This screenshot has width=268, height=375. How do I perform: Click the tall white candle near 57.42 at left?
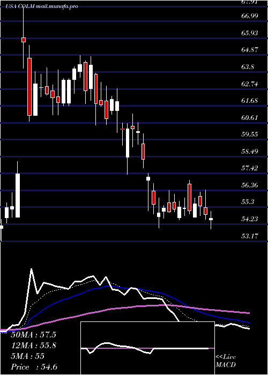[x=18, y=196]
